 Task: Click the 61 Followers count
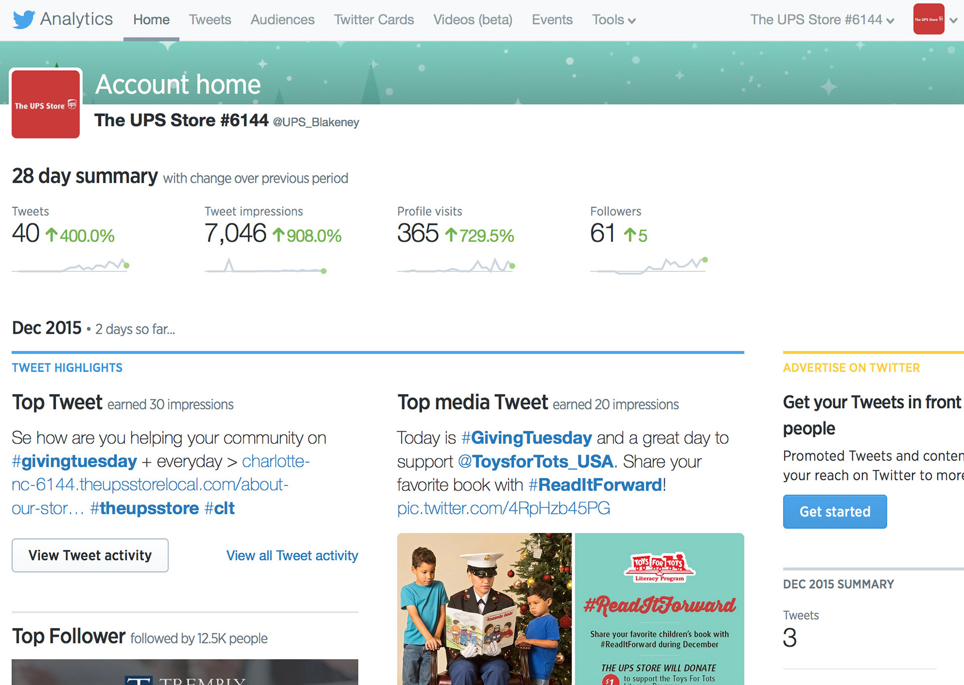[602, 233]
